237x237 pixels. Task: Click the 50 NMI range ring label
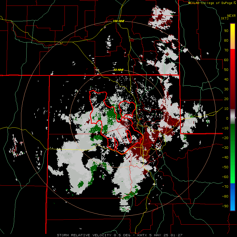[118, 70]
